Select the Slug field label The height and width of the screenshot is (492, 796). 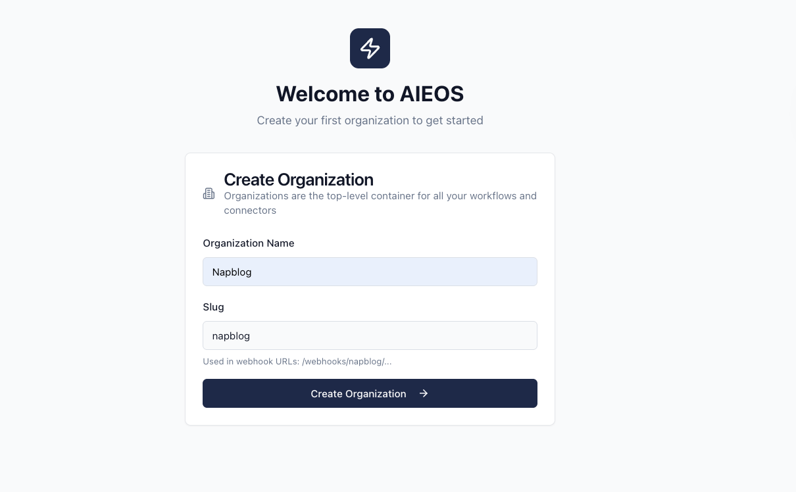pyautogui.click(x=213, y=307)
